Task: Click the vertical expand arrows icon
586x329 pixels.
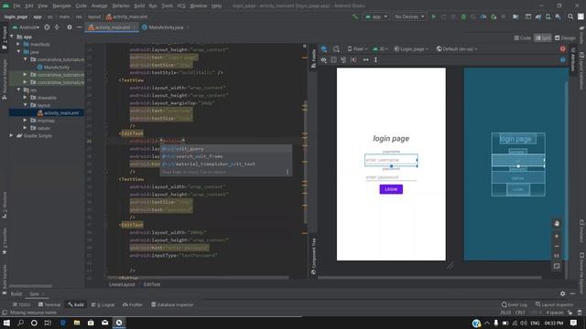Action: click(375, 59)
